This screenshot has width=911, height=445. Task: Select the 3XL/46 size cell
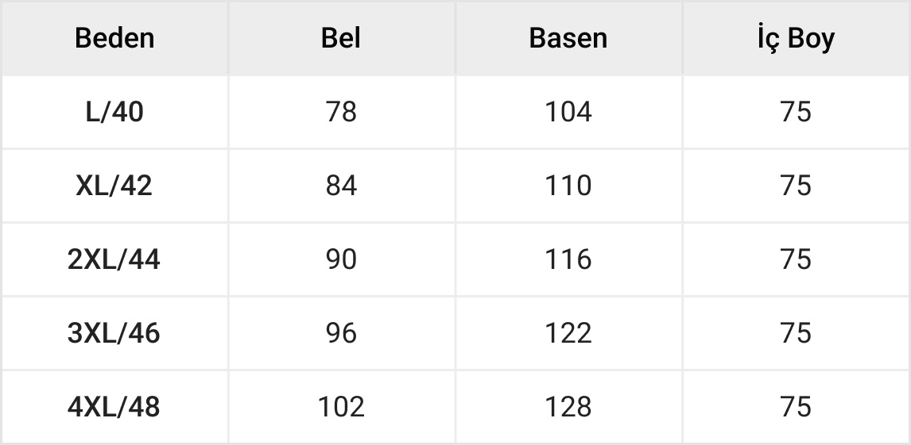(114, 333)
